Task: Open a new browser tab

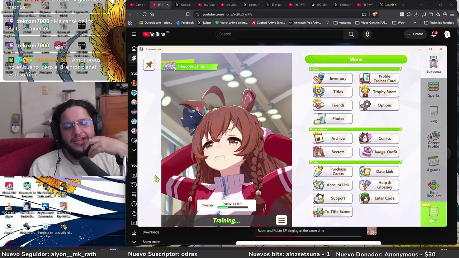Action: [403, 5]
